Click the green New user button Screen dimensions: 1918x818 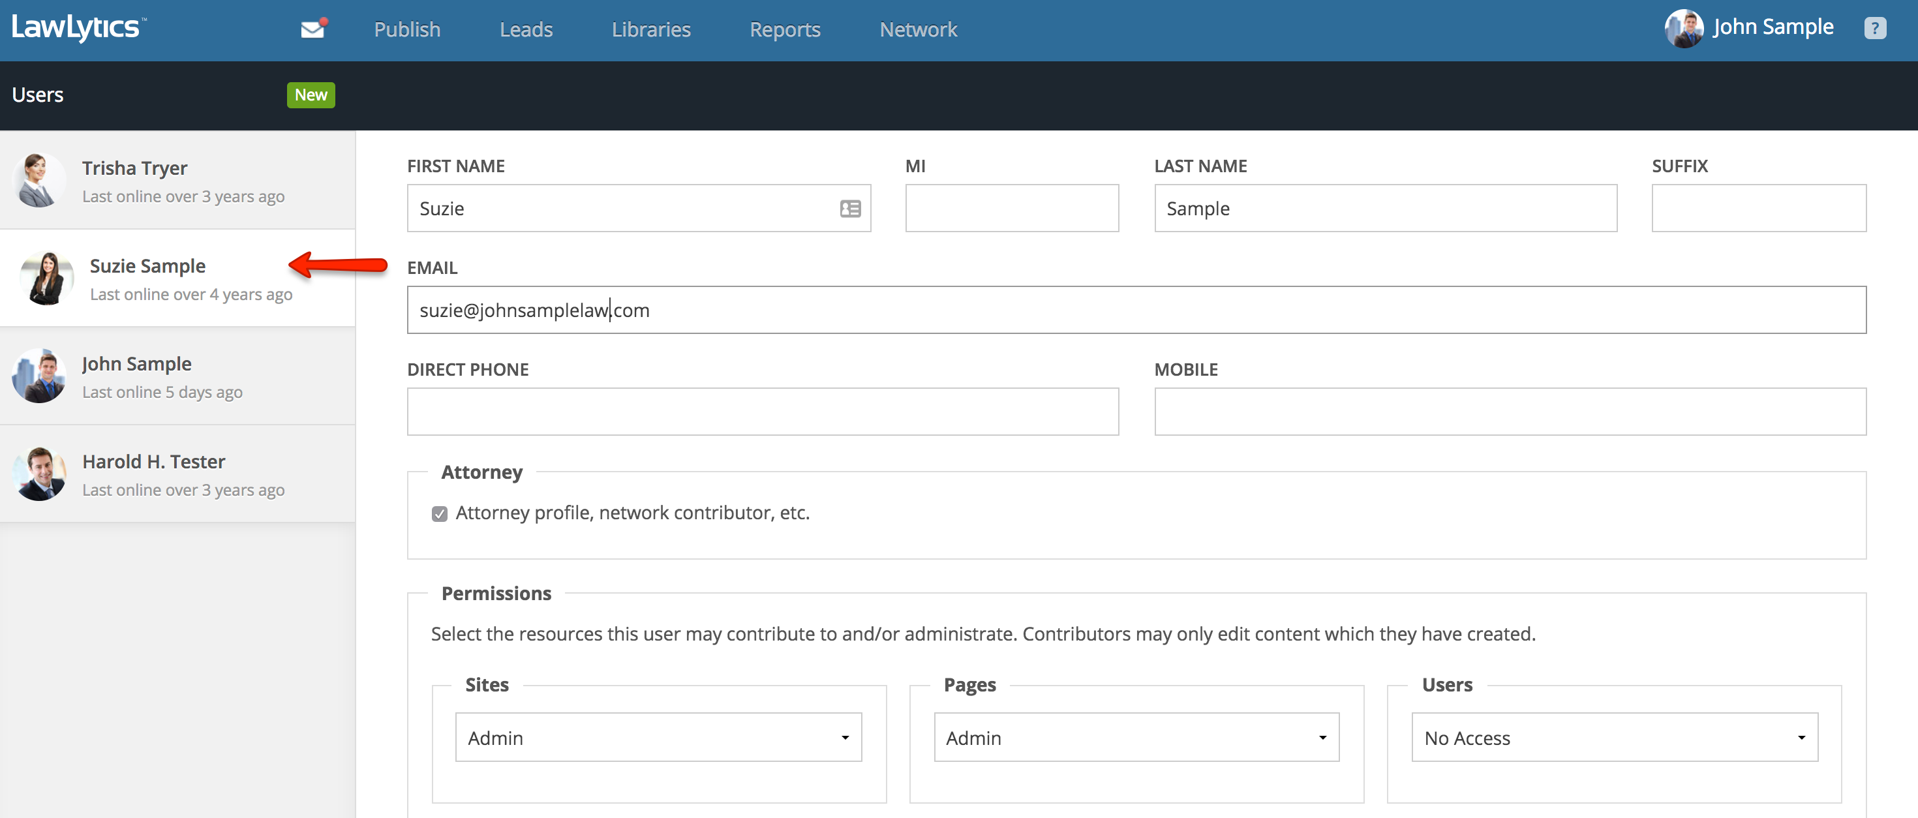click(x=311, y=95)
